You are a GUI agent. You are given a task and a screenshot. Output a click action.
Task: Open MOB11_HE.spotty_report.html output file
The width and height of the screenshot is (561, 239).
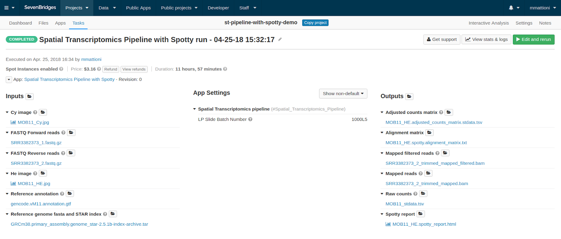point(424,224)
